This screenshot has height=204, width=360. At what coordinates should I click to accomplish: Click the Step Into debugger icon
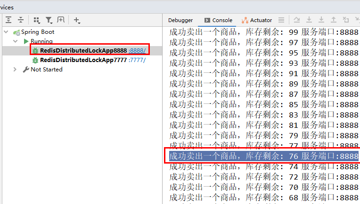click(x=309, y=20)
